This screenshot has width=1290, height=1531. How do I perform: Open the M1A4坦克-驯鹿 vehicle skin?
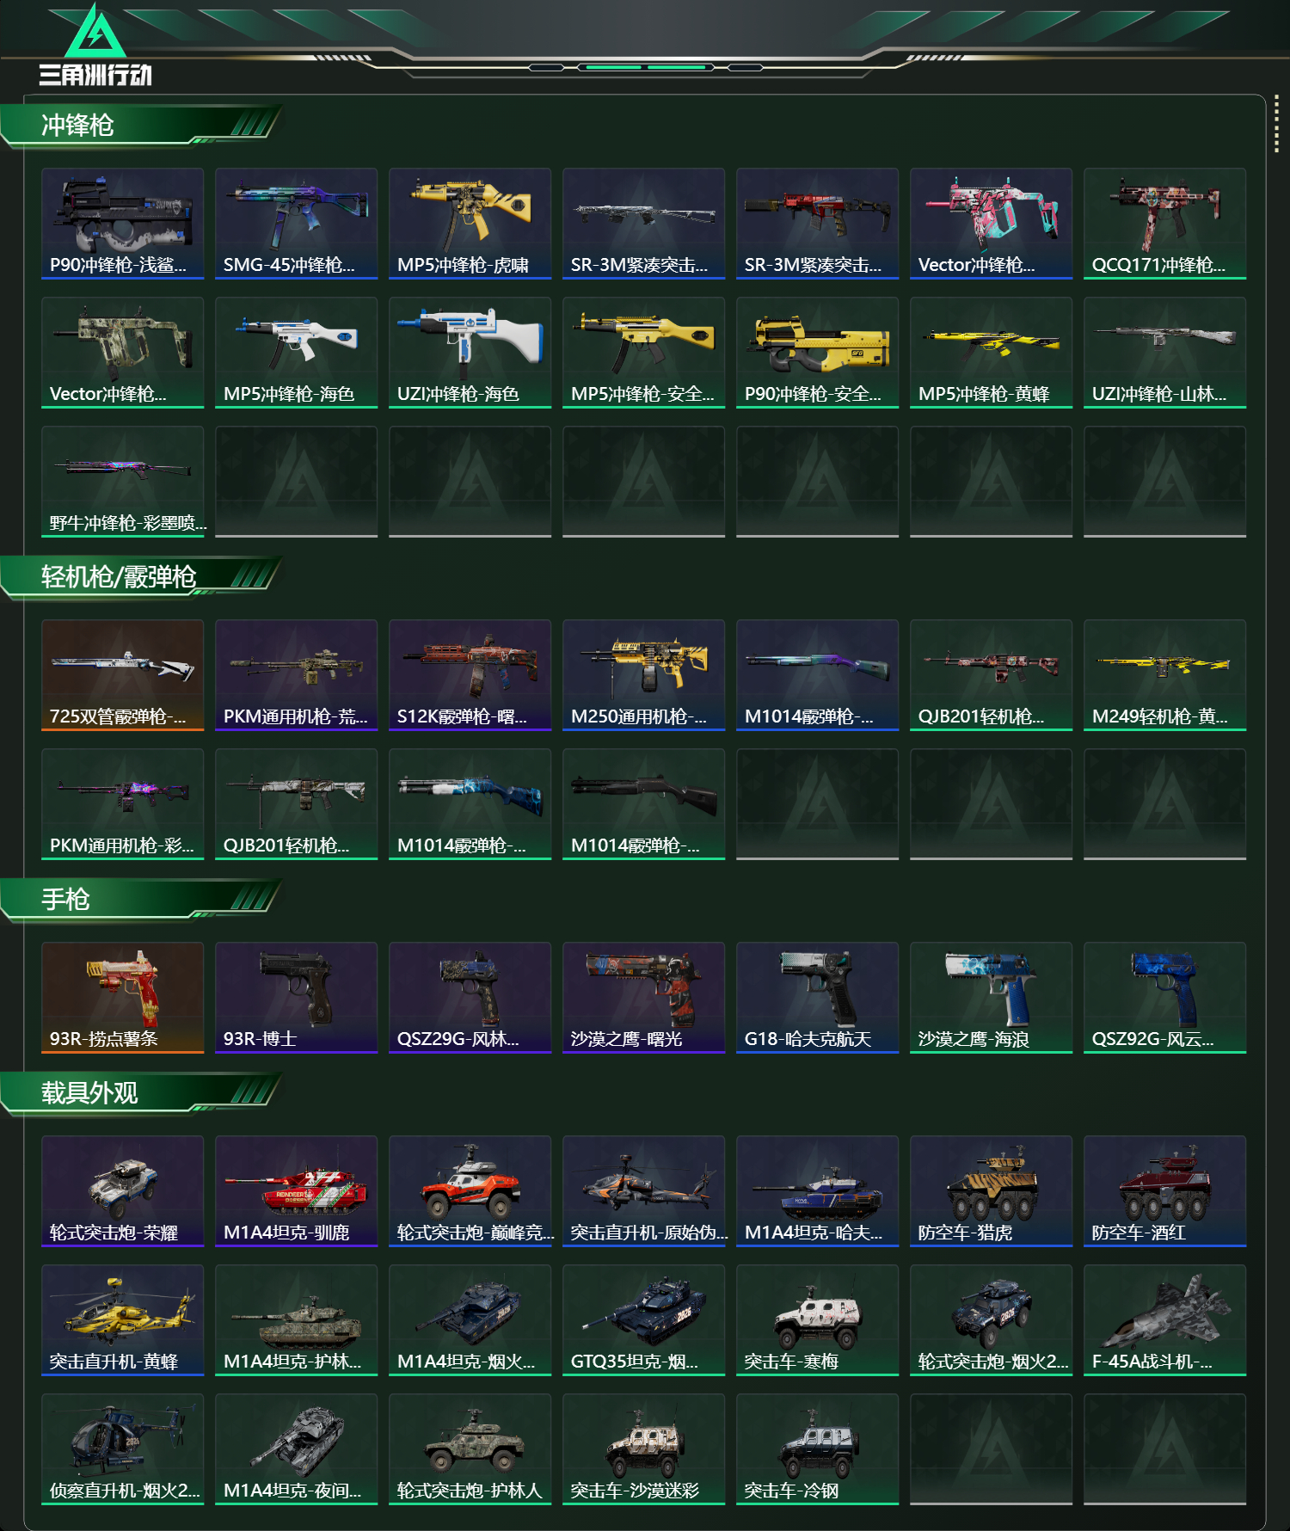coord(296,1191)
